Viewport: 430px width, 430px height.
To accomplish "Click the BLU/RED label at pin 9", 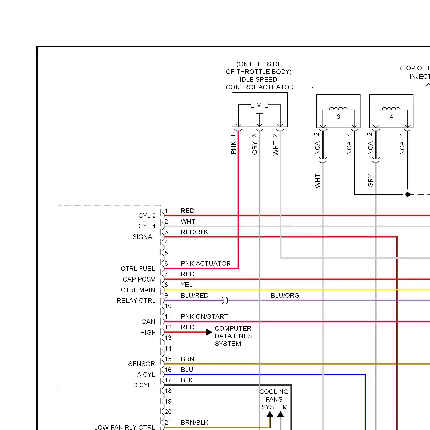I will click(194, 295).
